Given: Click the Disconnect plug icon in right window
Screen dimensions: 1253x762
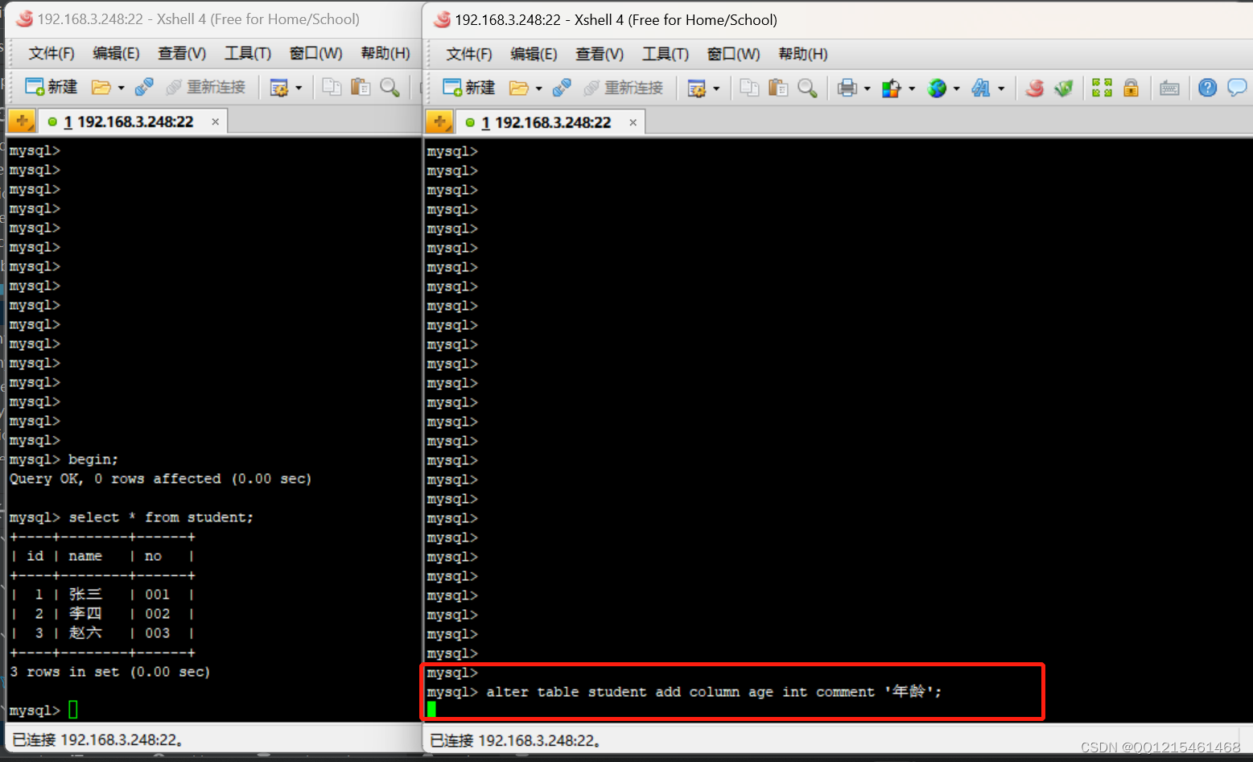Looking at the screenshot, I should click(562, 88).
